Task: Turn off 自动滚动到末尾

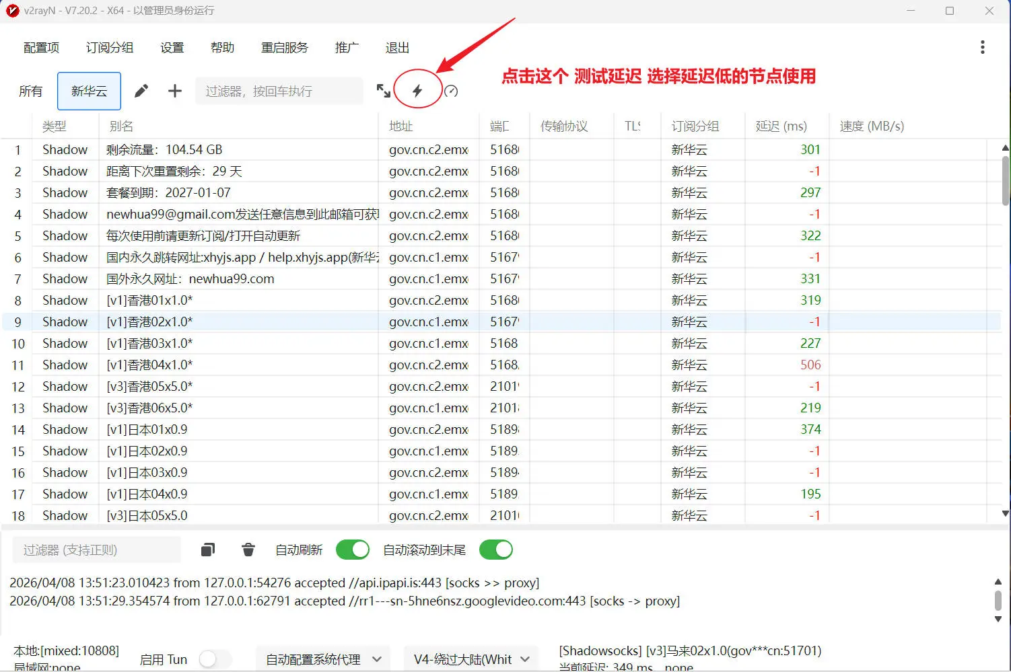Action: tap(496, 550)
